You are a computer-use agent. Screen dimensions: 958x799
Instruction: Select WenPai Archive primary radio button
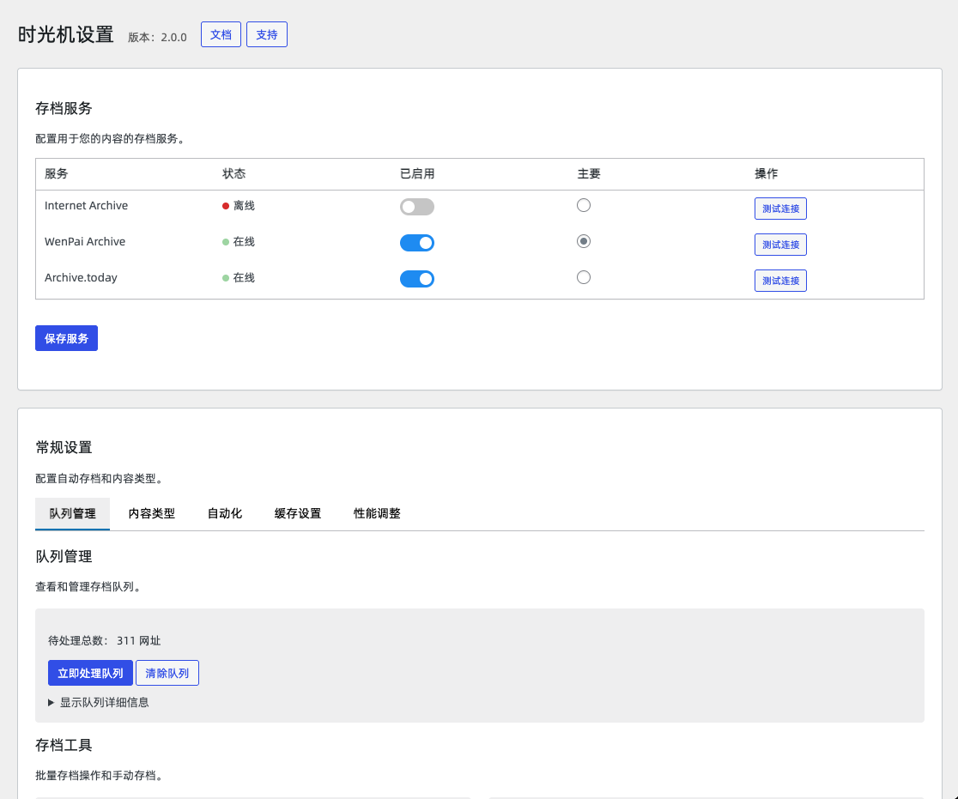[584, 241]
